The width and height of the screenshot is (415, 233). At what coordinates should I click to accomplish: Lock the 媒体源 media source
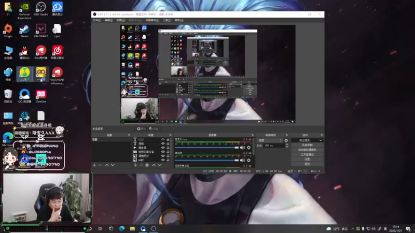coord(168,148)
